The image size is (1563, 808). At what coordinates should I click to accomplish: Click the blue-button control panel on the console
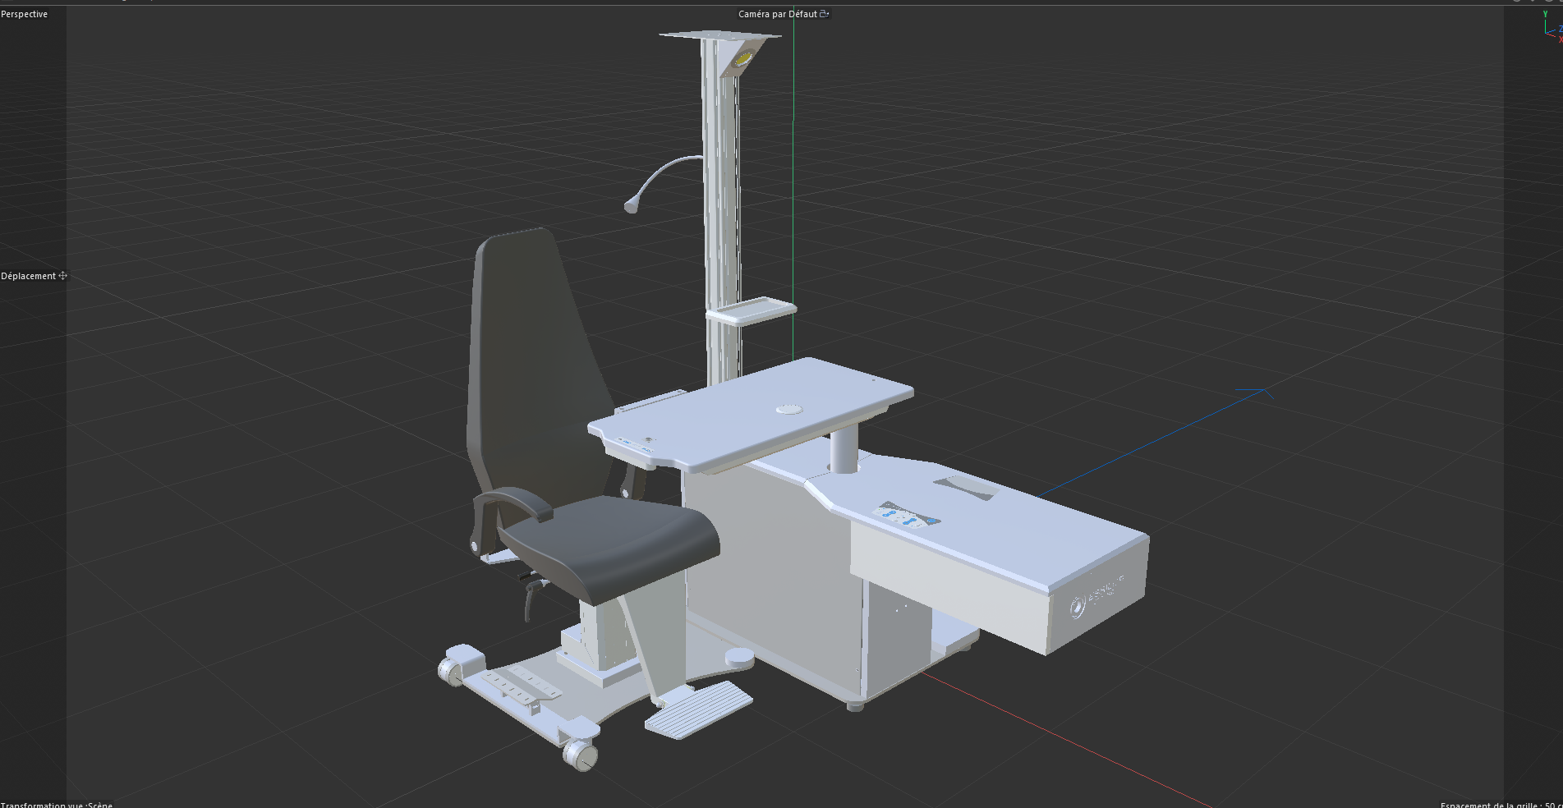(x=907, y=516)
